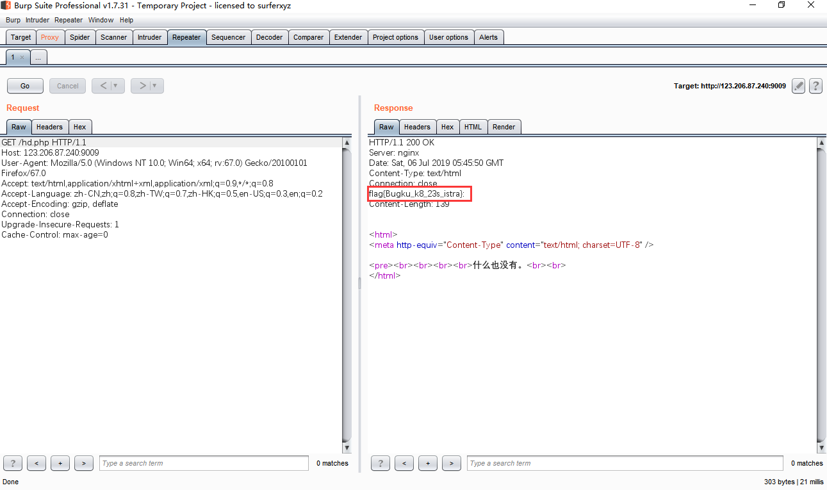Switch to the Scanner tab
Viewport: 827px width, 490px height.
click(114, 37)
